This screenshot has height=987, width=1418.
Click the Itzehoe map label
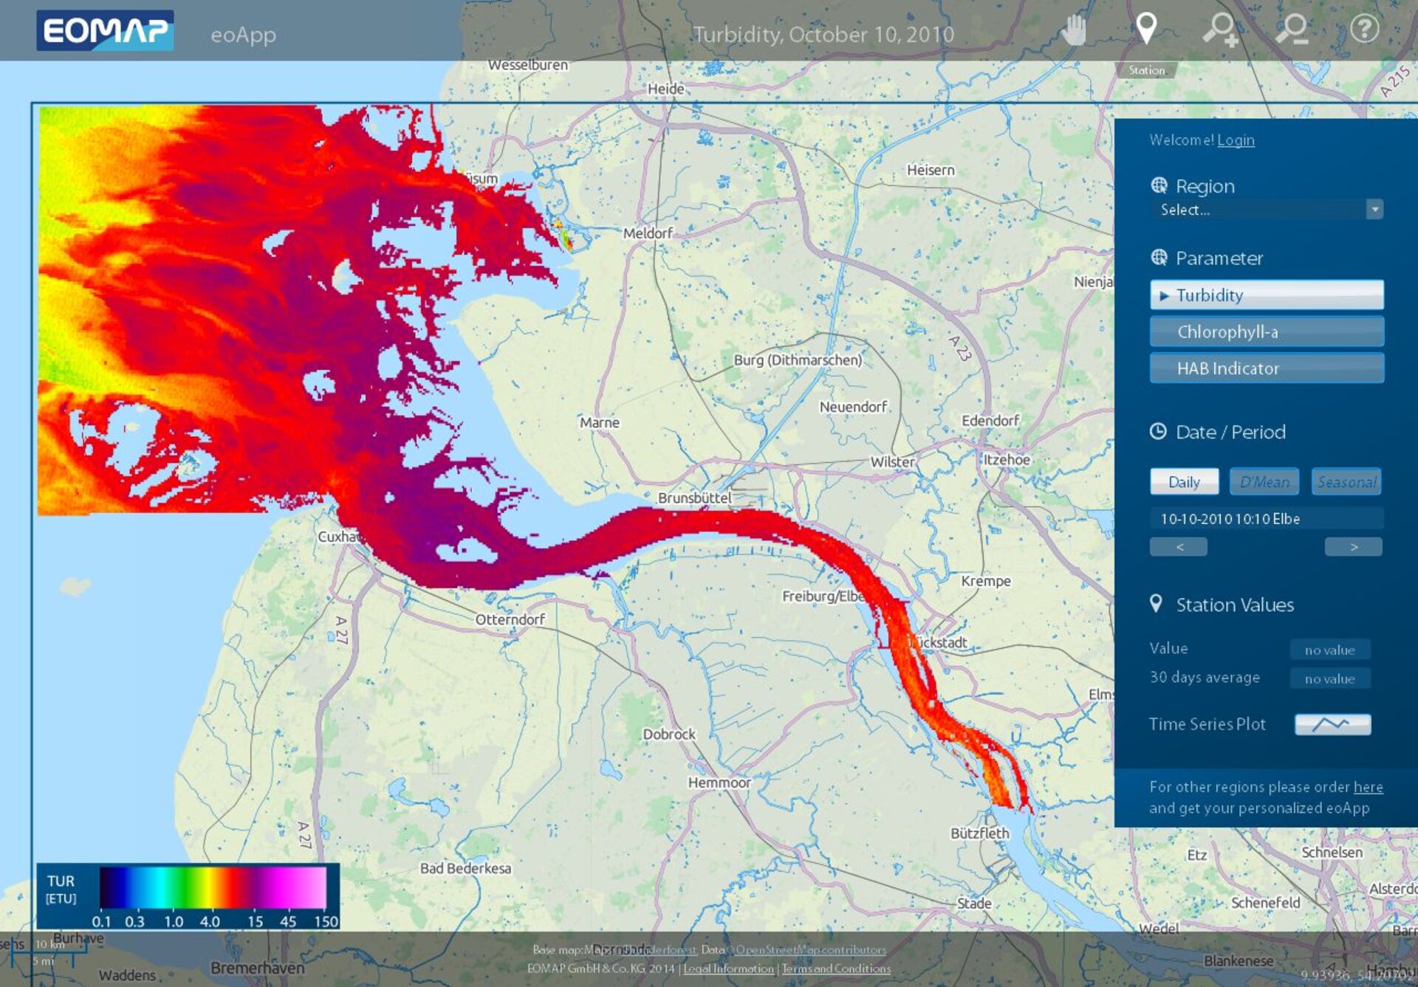click(1006, 459)
